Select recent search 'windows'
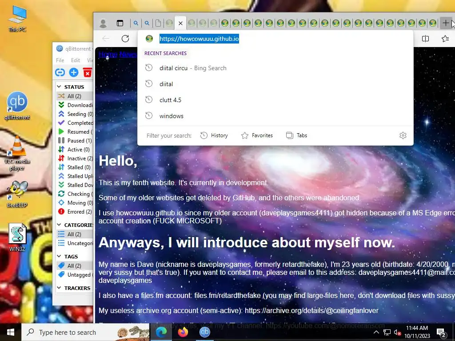 (x=275, y=116)
